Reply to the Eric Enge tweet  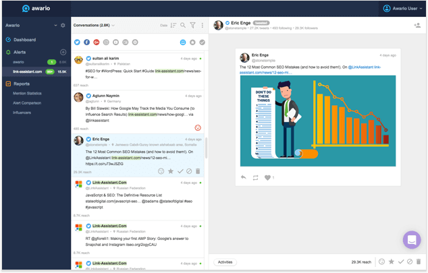coord(244,178)
